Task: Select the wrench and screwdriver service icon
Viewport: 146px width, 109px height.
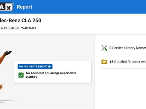Action: pyautogui.click(x=104, y=48)
